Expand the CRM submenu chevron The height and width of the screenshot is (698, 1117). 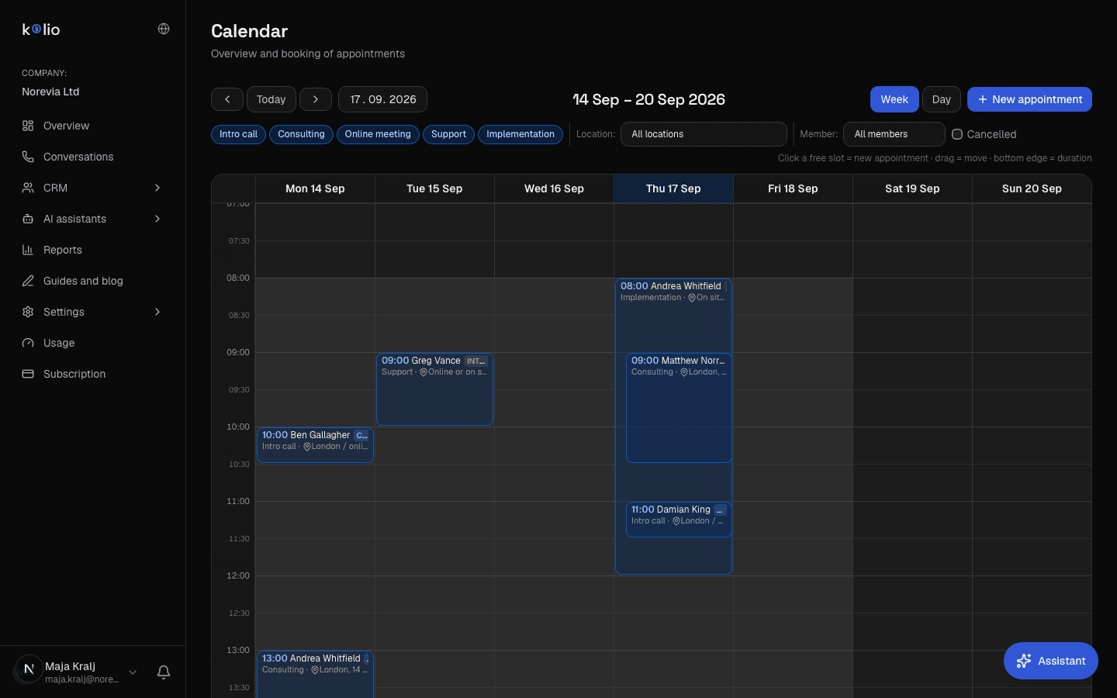(157, 188)
